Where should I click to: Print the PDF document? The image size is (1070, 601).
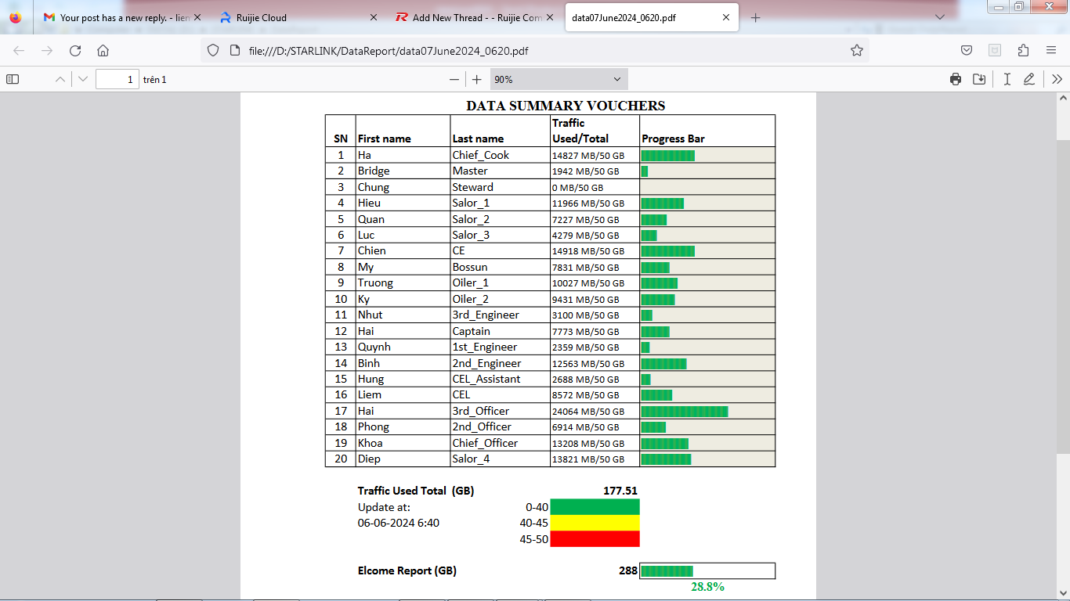955,79
